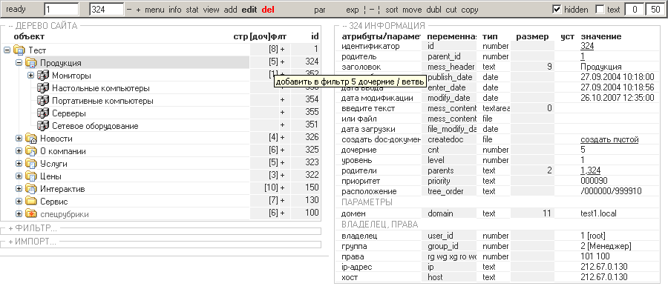
Task: Click the input field containing 324
Action: 107,10
